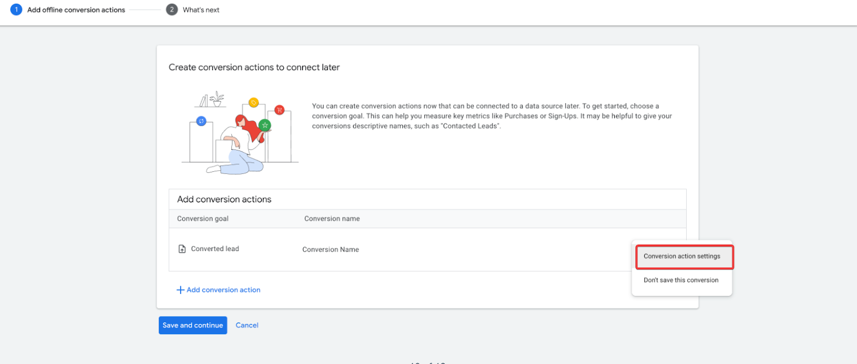857x364 pixels.
Task: Click the step 1 circle icon
Action: click(16, 10)
